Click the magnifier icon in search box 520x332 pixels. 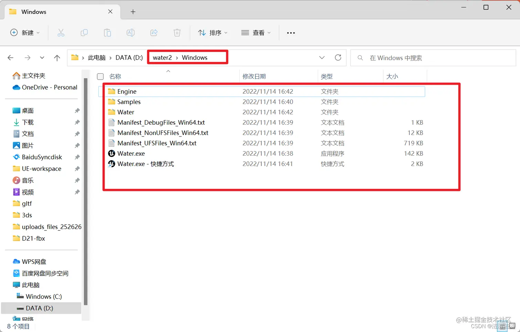[x=360, y=58]
